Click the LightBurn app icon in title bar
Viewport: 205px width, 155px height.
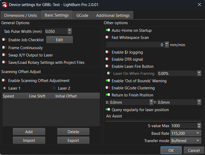pyautogui.click(x=4, y=5)
